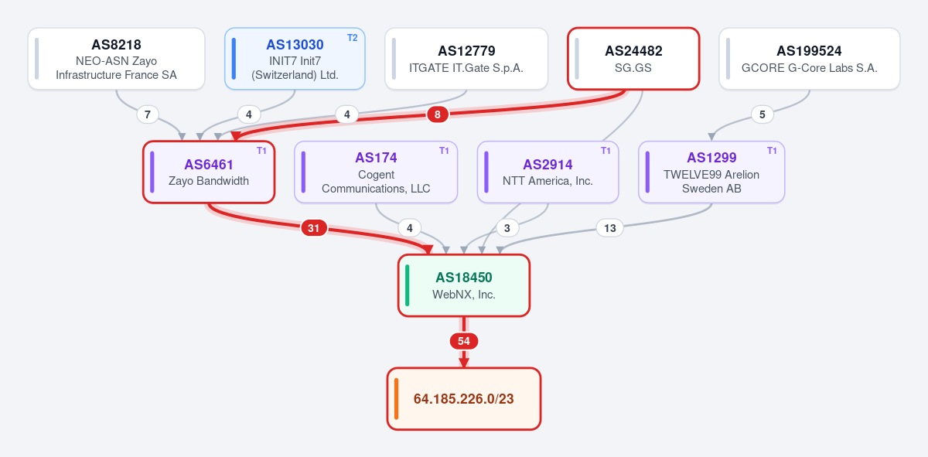928x457 pixels.
Task: Select the AS6461 Zayo Bandwidth node
Action: [x=209, y=172]
